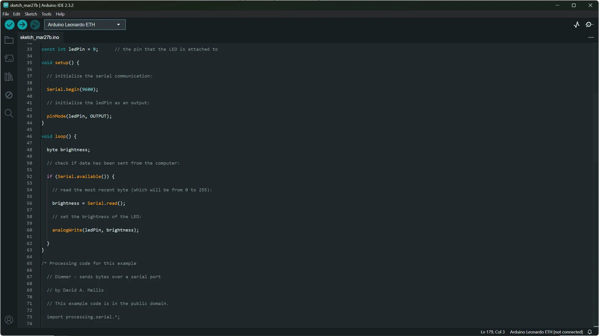Click the brightness = Serial.read(); line
Viewport: 599px width, 336px height.
tap(89, 203)
